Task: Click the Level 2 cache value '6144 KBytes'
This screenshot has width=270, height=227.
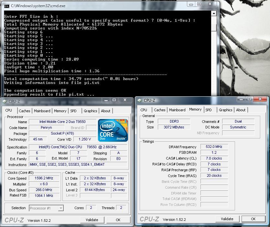Action: pos(95,190)
